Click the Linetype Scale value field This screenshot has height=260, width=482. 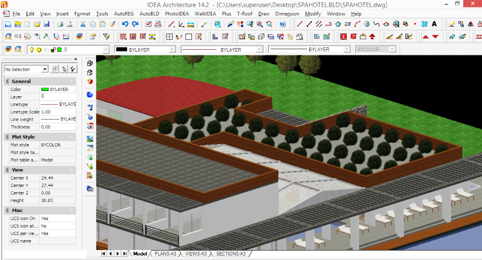pos(57,112)
